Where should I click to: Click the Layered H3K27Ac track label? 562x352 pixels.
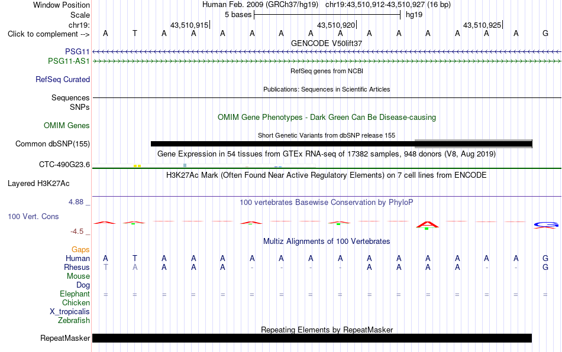click(x=38, y=184)
